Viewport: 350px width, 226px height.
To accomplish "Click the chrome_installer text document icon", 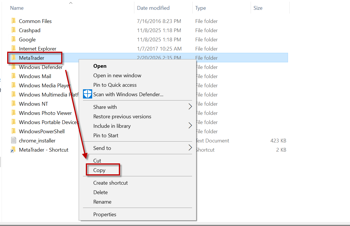I will [x=13, y=140].
